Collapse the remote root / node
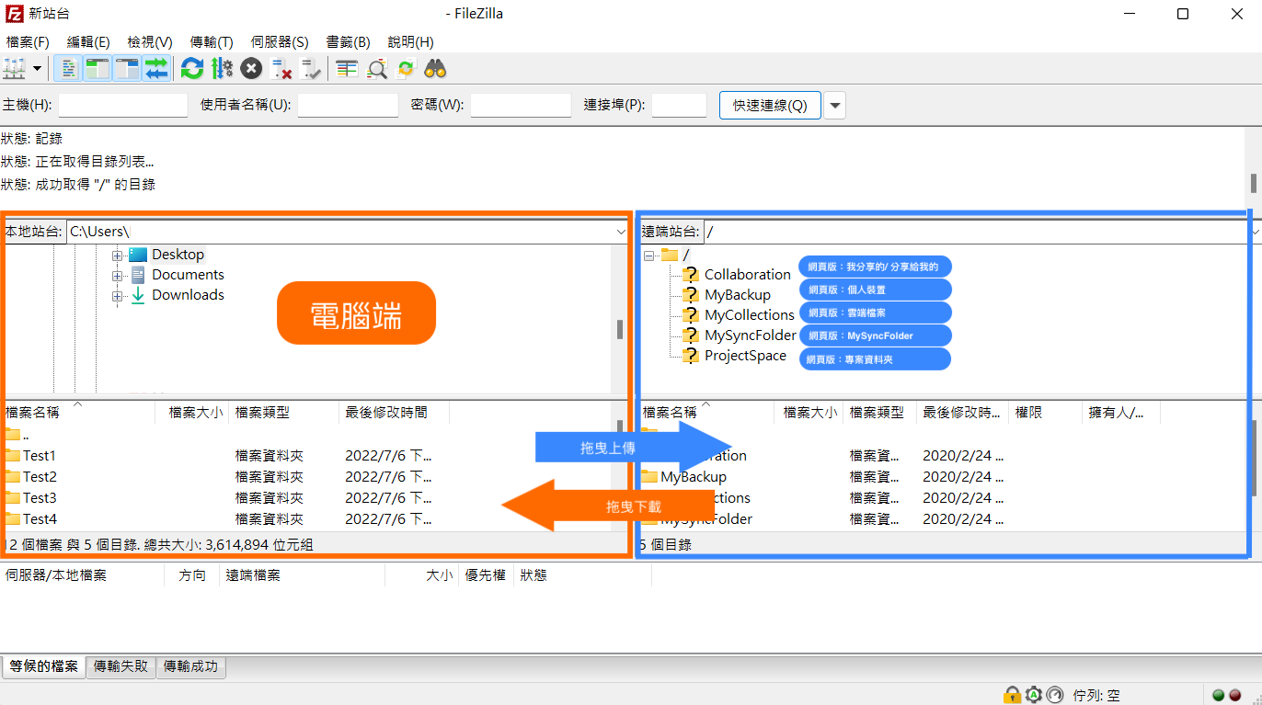Viewport: 1262px width, 705px height. [649, 255]
